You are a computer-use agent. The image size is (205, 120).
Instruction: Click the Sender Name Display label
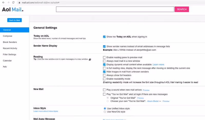pos(45,46)
